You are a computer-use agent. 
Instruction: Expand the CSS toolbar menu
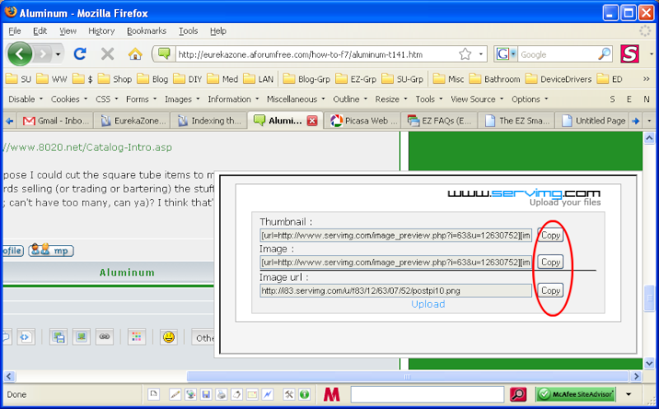(x=107, y=99)
